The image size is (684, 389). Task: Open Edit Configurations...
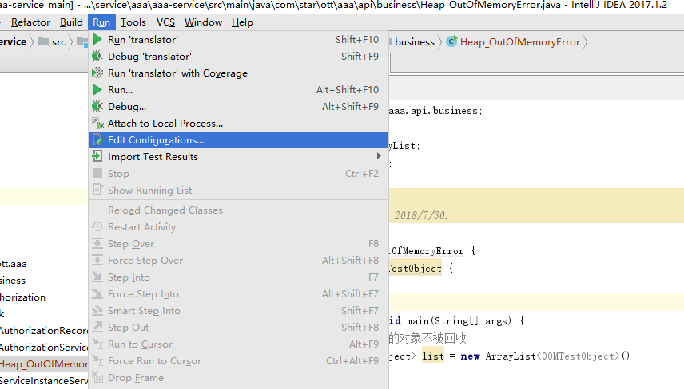point(238,140)
